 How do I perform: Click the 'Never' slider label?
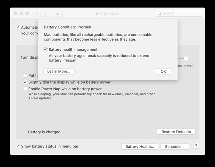188,66
